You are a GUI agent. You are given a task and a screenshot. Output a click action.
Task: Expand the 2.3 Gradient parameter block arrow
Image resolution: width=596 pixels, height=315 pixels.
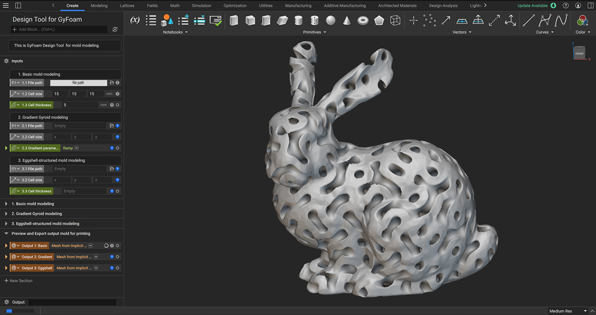[6, 148]
